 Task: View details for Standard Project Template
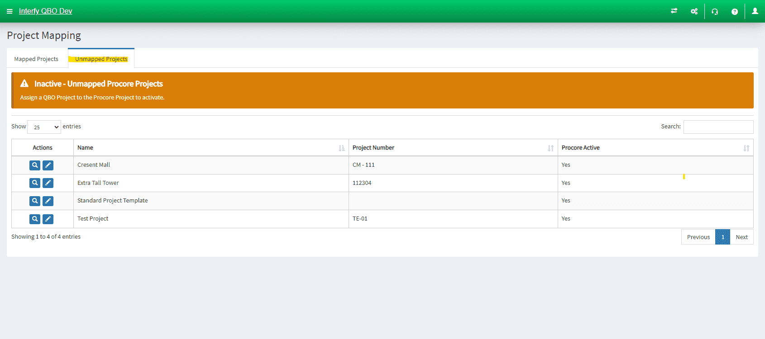click(35, 201)
